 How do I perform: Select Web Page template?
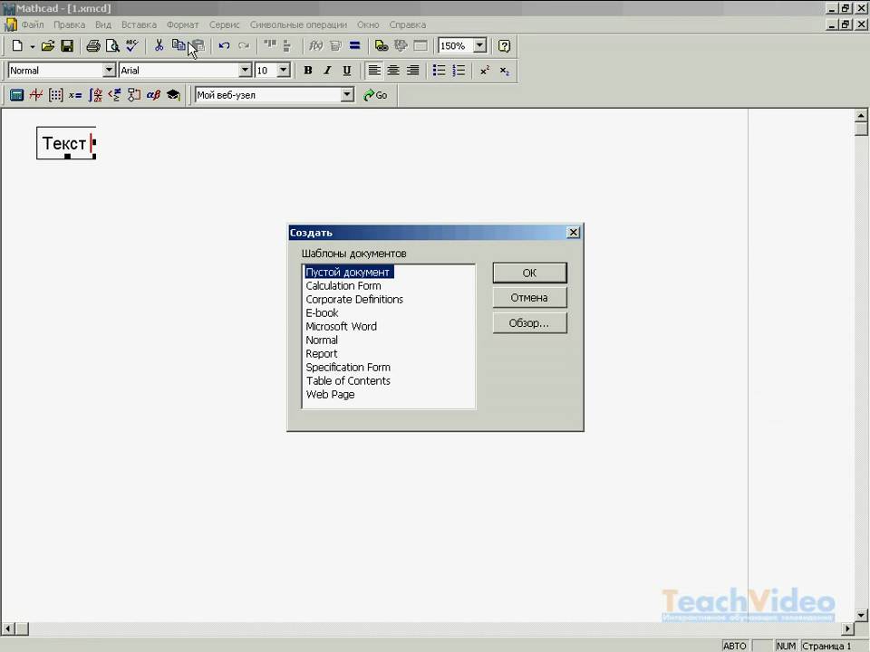point(330,395)
